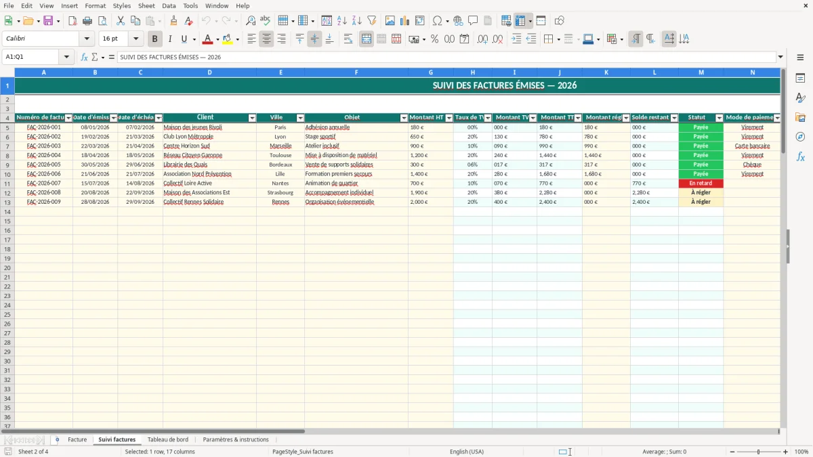Click English (USA) language in status bar

tap(467, 452)
